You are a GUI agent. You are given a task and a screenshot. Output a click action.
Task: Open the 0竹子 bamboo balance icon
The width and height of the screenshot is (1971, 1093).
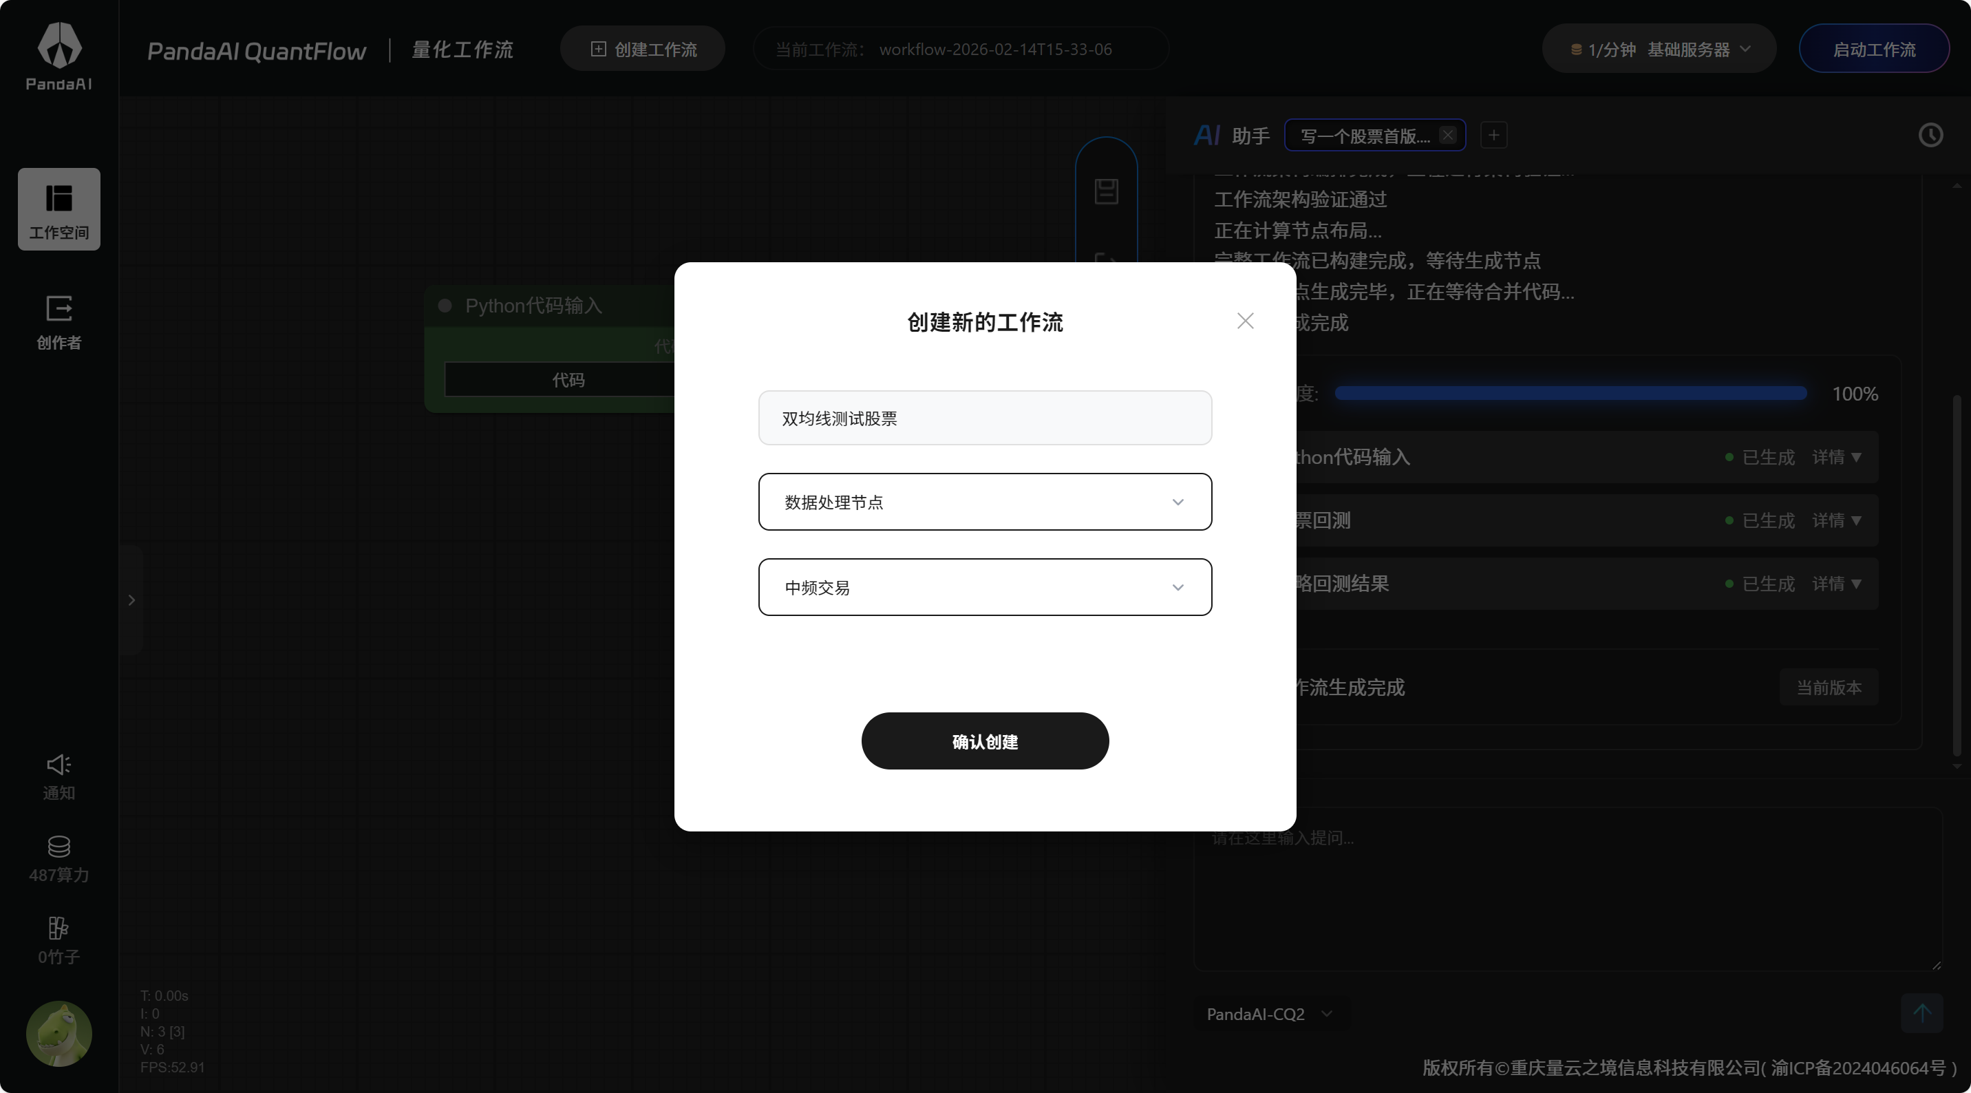point(59,941)
